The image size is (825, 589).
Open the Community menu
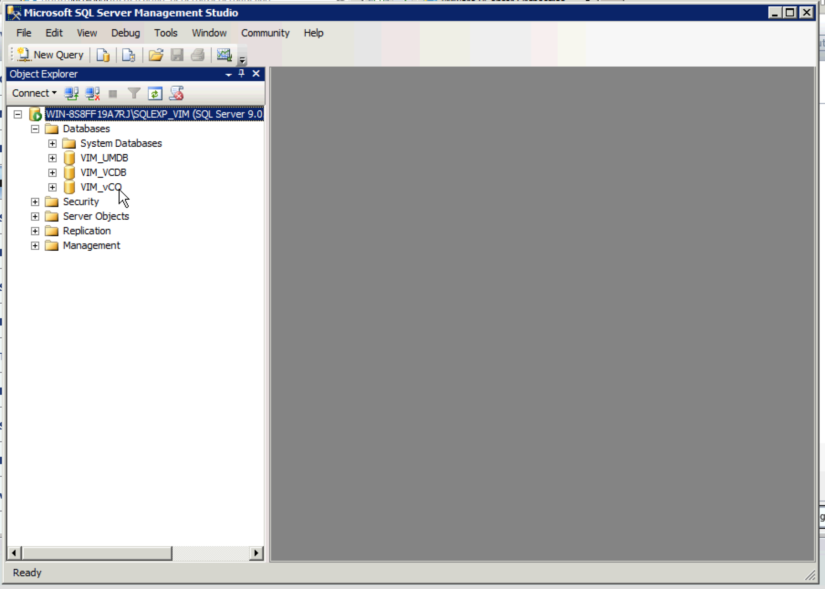click(x=265, y=33)
